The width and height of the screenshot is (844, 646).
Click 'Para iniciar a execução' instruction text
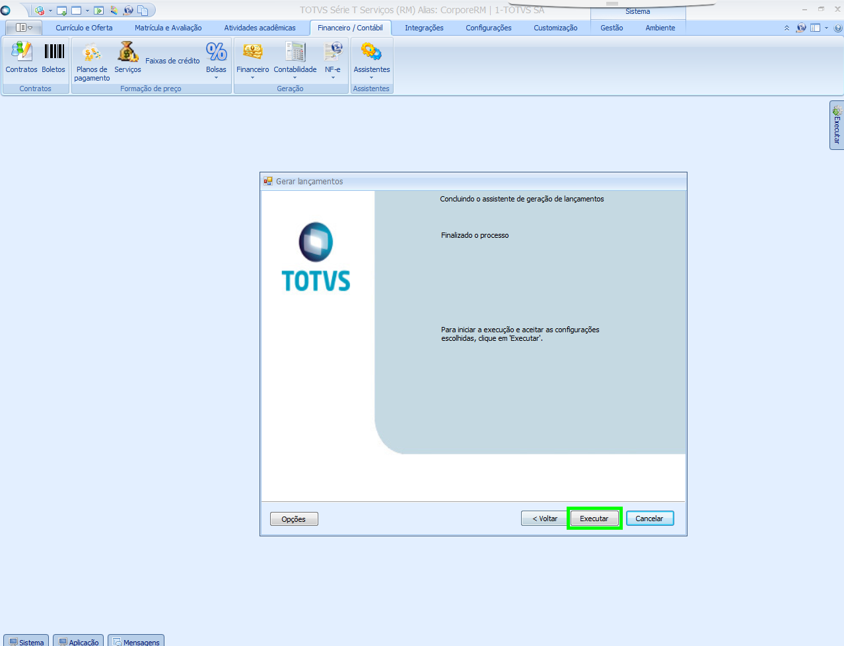pos(520,334)
